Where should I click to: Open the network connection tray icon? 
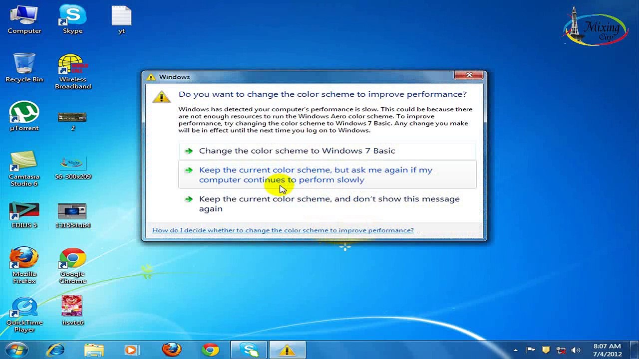coord(561,350)
